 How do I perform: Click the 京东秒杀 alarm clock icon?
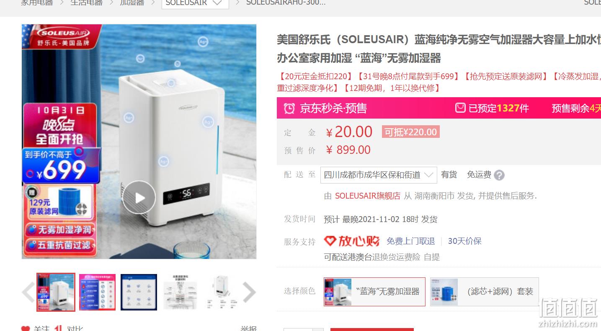(x=289, y=109)
